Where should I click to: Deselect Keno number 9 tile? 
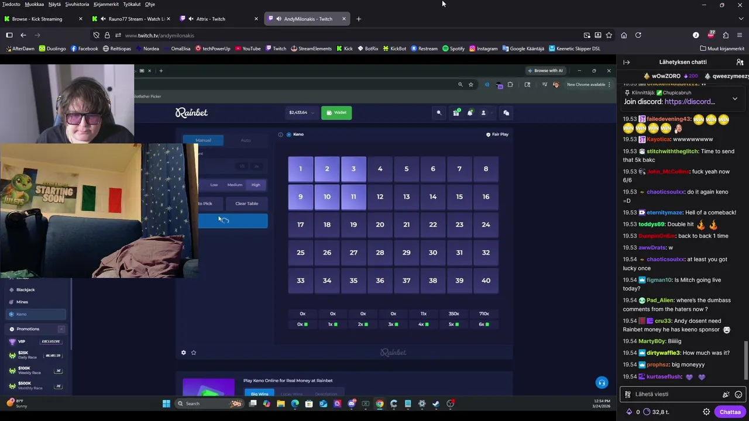click(x=300, y=197)
